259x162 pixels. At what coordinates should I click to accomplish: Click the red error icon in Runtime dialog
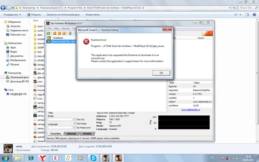click(x=86, y=42)
